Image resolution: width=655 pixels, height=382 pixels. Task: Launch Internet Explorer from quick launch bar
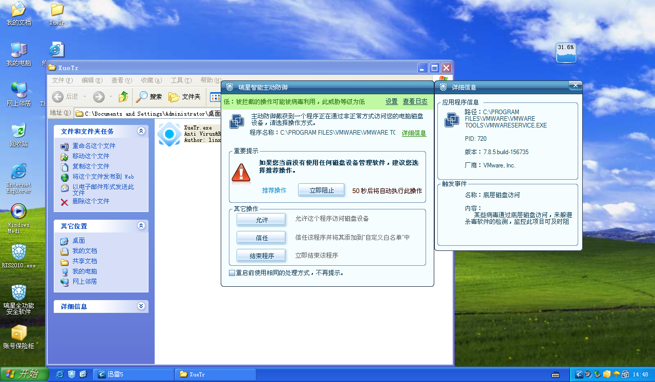pyautogui.click(x=60, y=374)
